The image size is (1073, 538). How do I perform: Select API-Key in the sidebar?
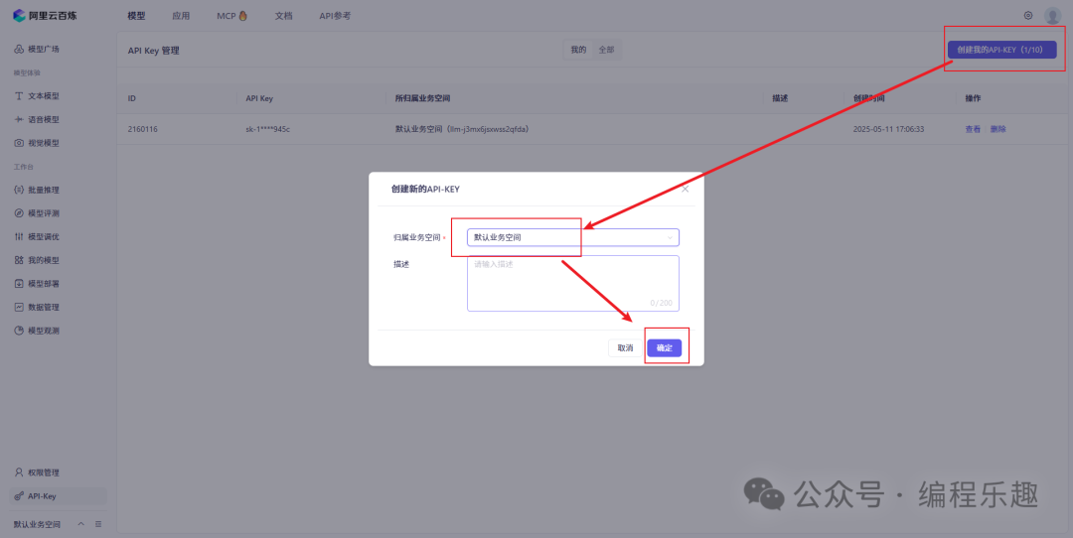tap(59, 496)
